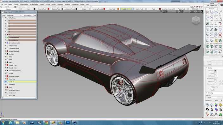Collapse the Display section in control panel
Screen dimensions: 223x125
tap(207, 68)
